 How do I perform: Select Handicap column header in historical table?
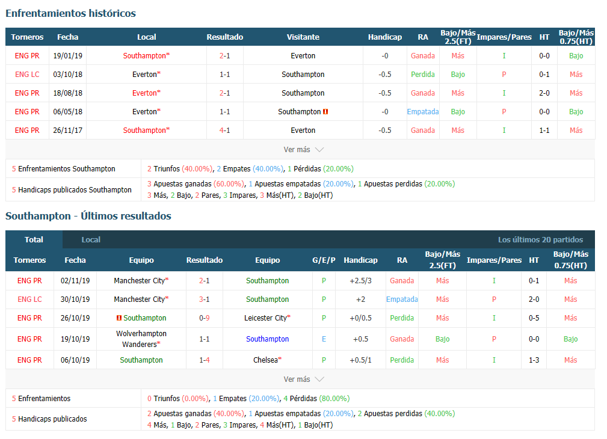385,37
